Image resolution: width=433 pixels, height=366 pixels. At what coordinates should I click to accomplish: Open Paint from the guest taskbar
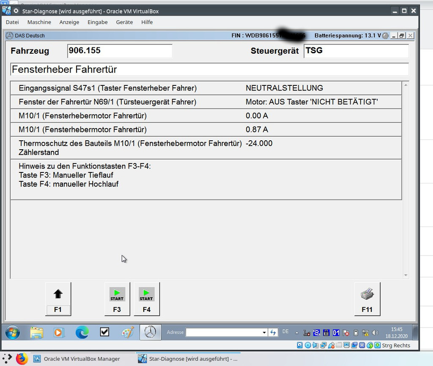pos(128,332)
